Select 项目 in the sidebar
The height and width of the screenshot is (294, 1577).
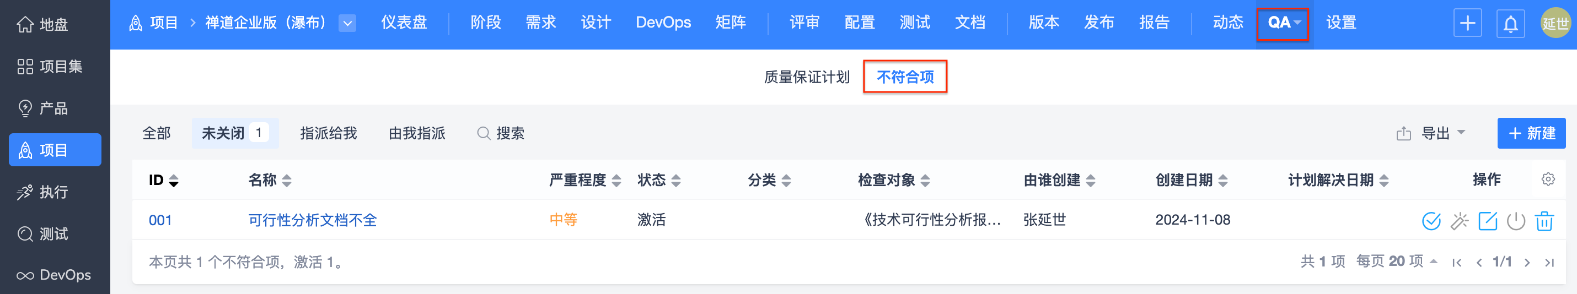click(x=55, y=150)
